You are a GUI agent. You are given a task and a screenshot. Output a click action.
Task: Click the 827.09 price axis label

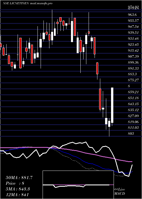(x=133, y=116)
